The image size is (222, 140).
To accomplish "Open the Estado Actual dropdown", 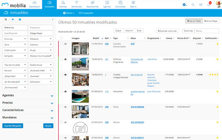I will 41,65.
